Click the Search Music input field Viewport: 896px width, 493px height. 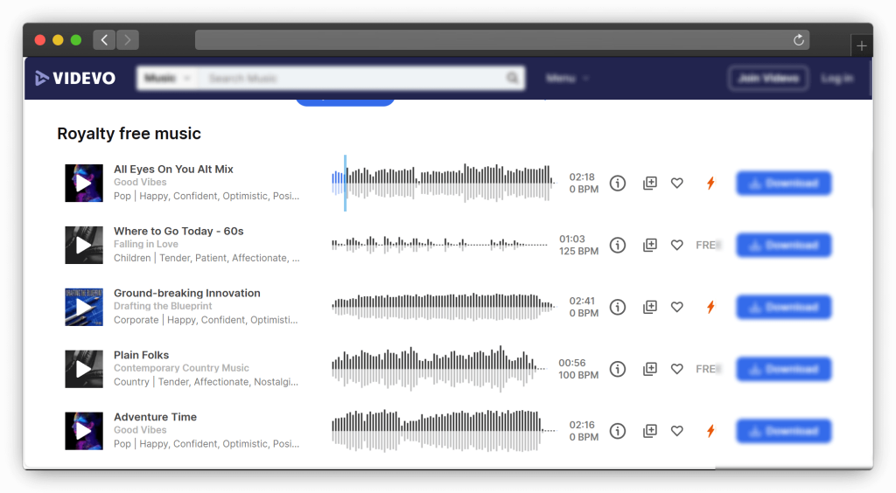350,79
